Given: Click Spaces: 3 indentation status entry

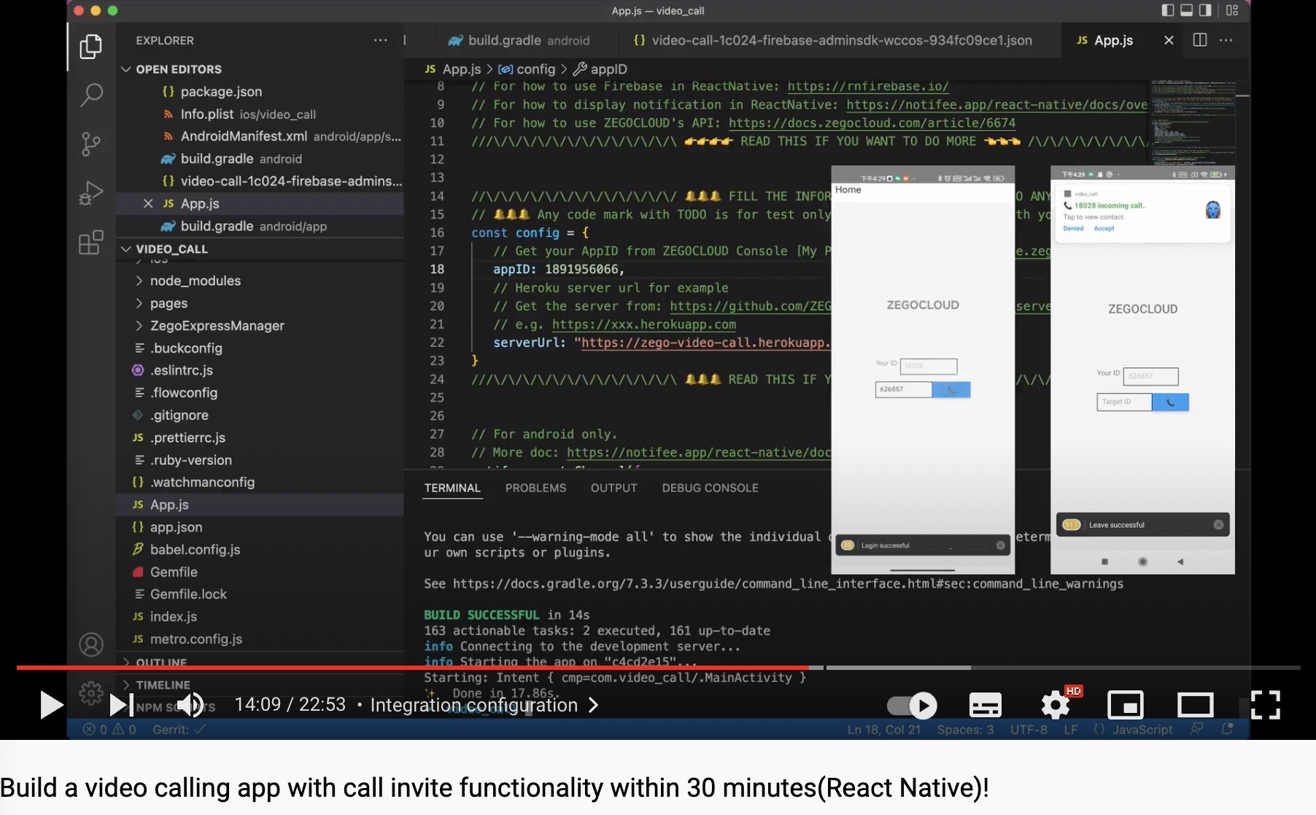Looking at the screenshot, I should [x=965, y=730].
